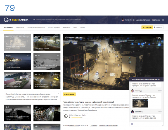Open the Достопримечательности tab

coord(36,27)
